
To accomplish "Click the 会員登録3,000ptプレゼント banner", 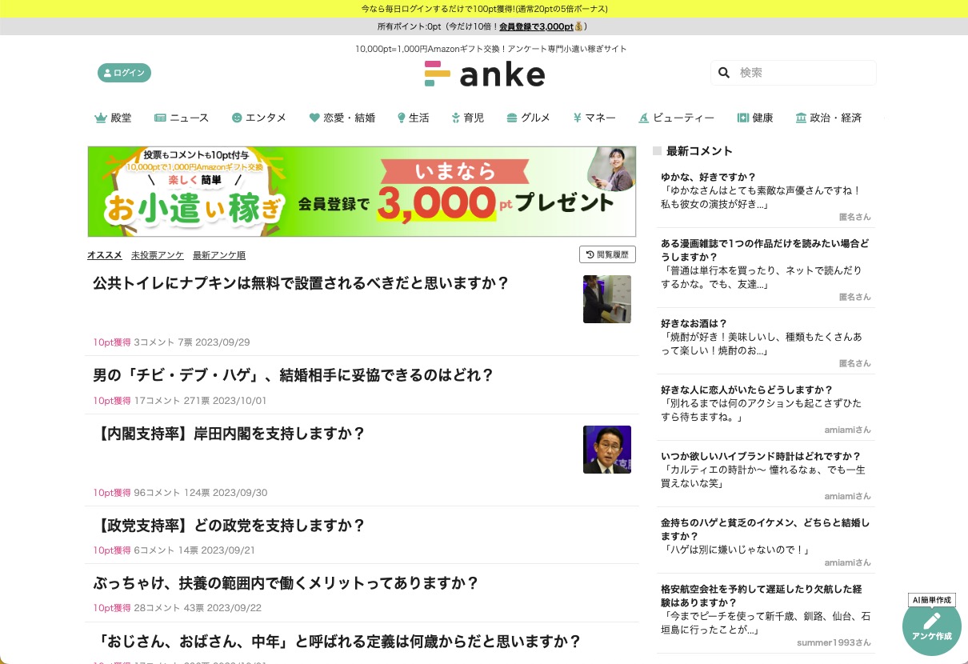I will [x=362, y=191].
